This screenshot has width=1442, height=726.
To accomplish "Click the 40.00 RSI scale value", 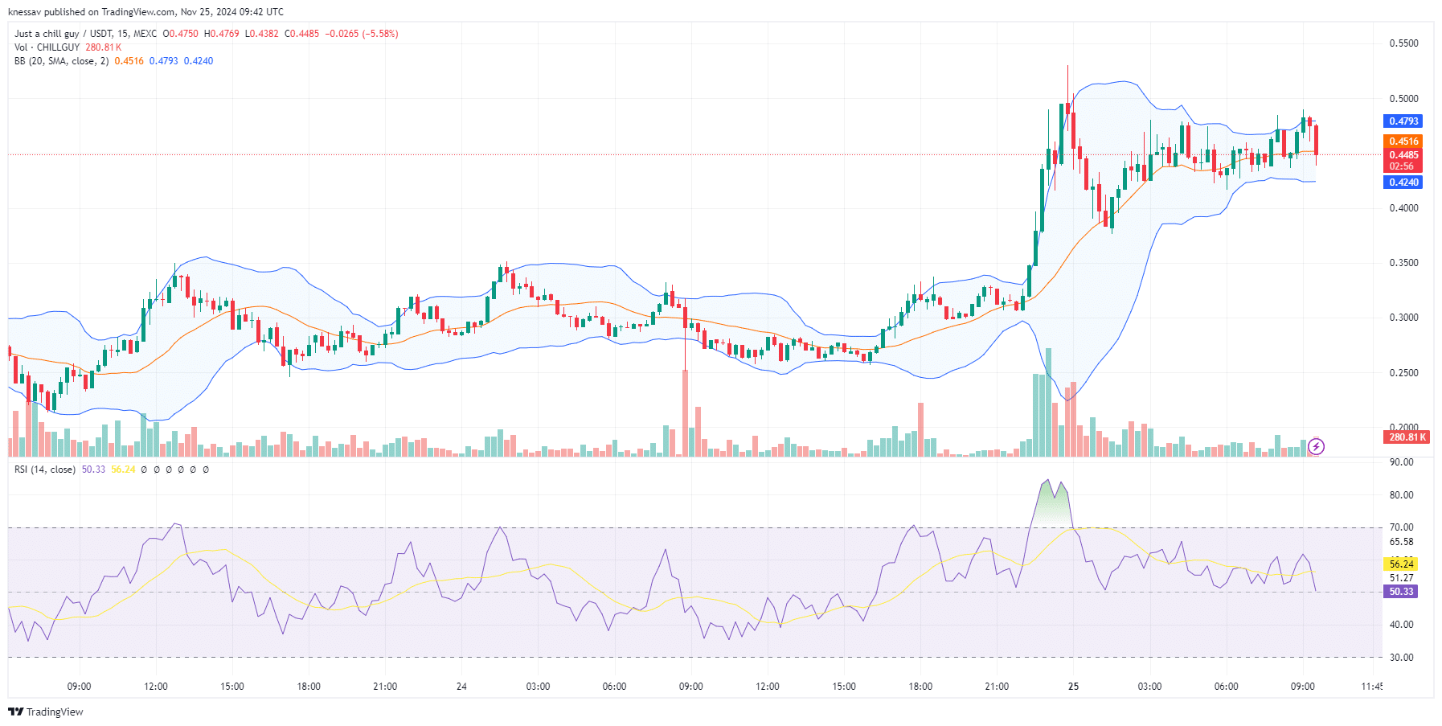I will coord(1401,625).
